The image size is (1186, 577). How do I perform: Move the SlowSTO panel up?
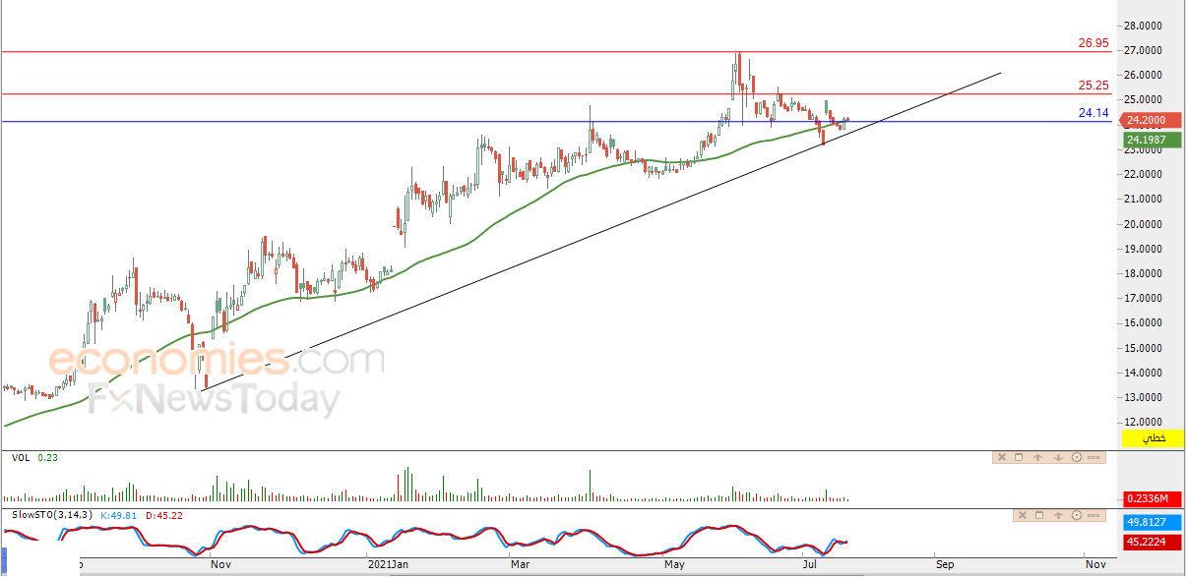coord(1058,515)
